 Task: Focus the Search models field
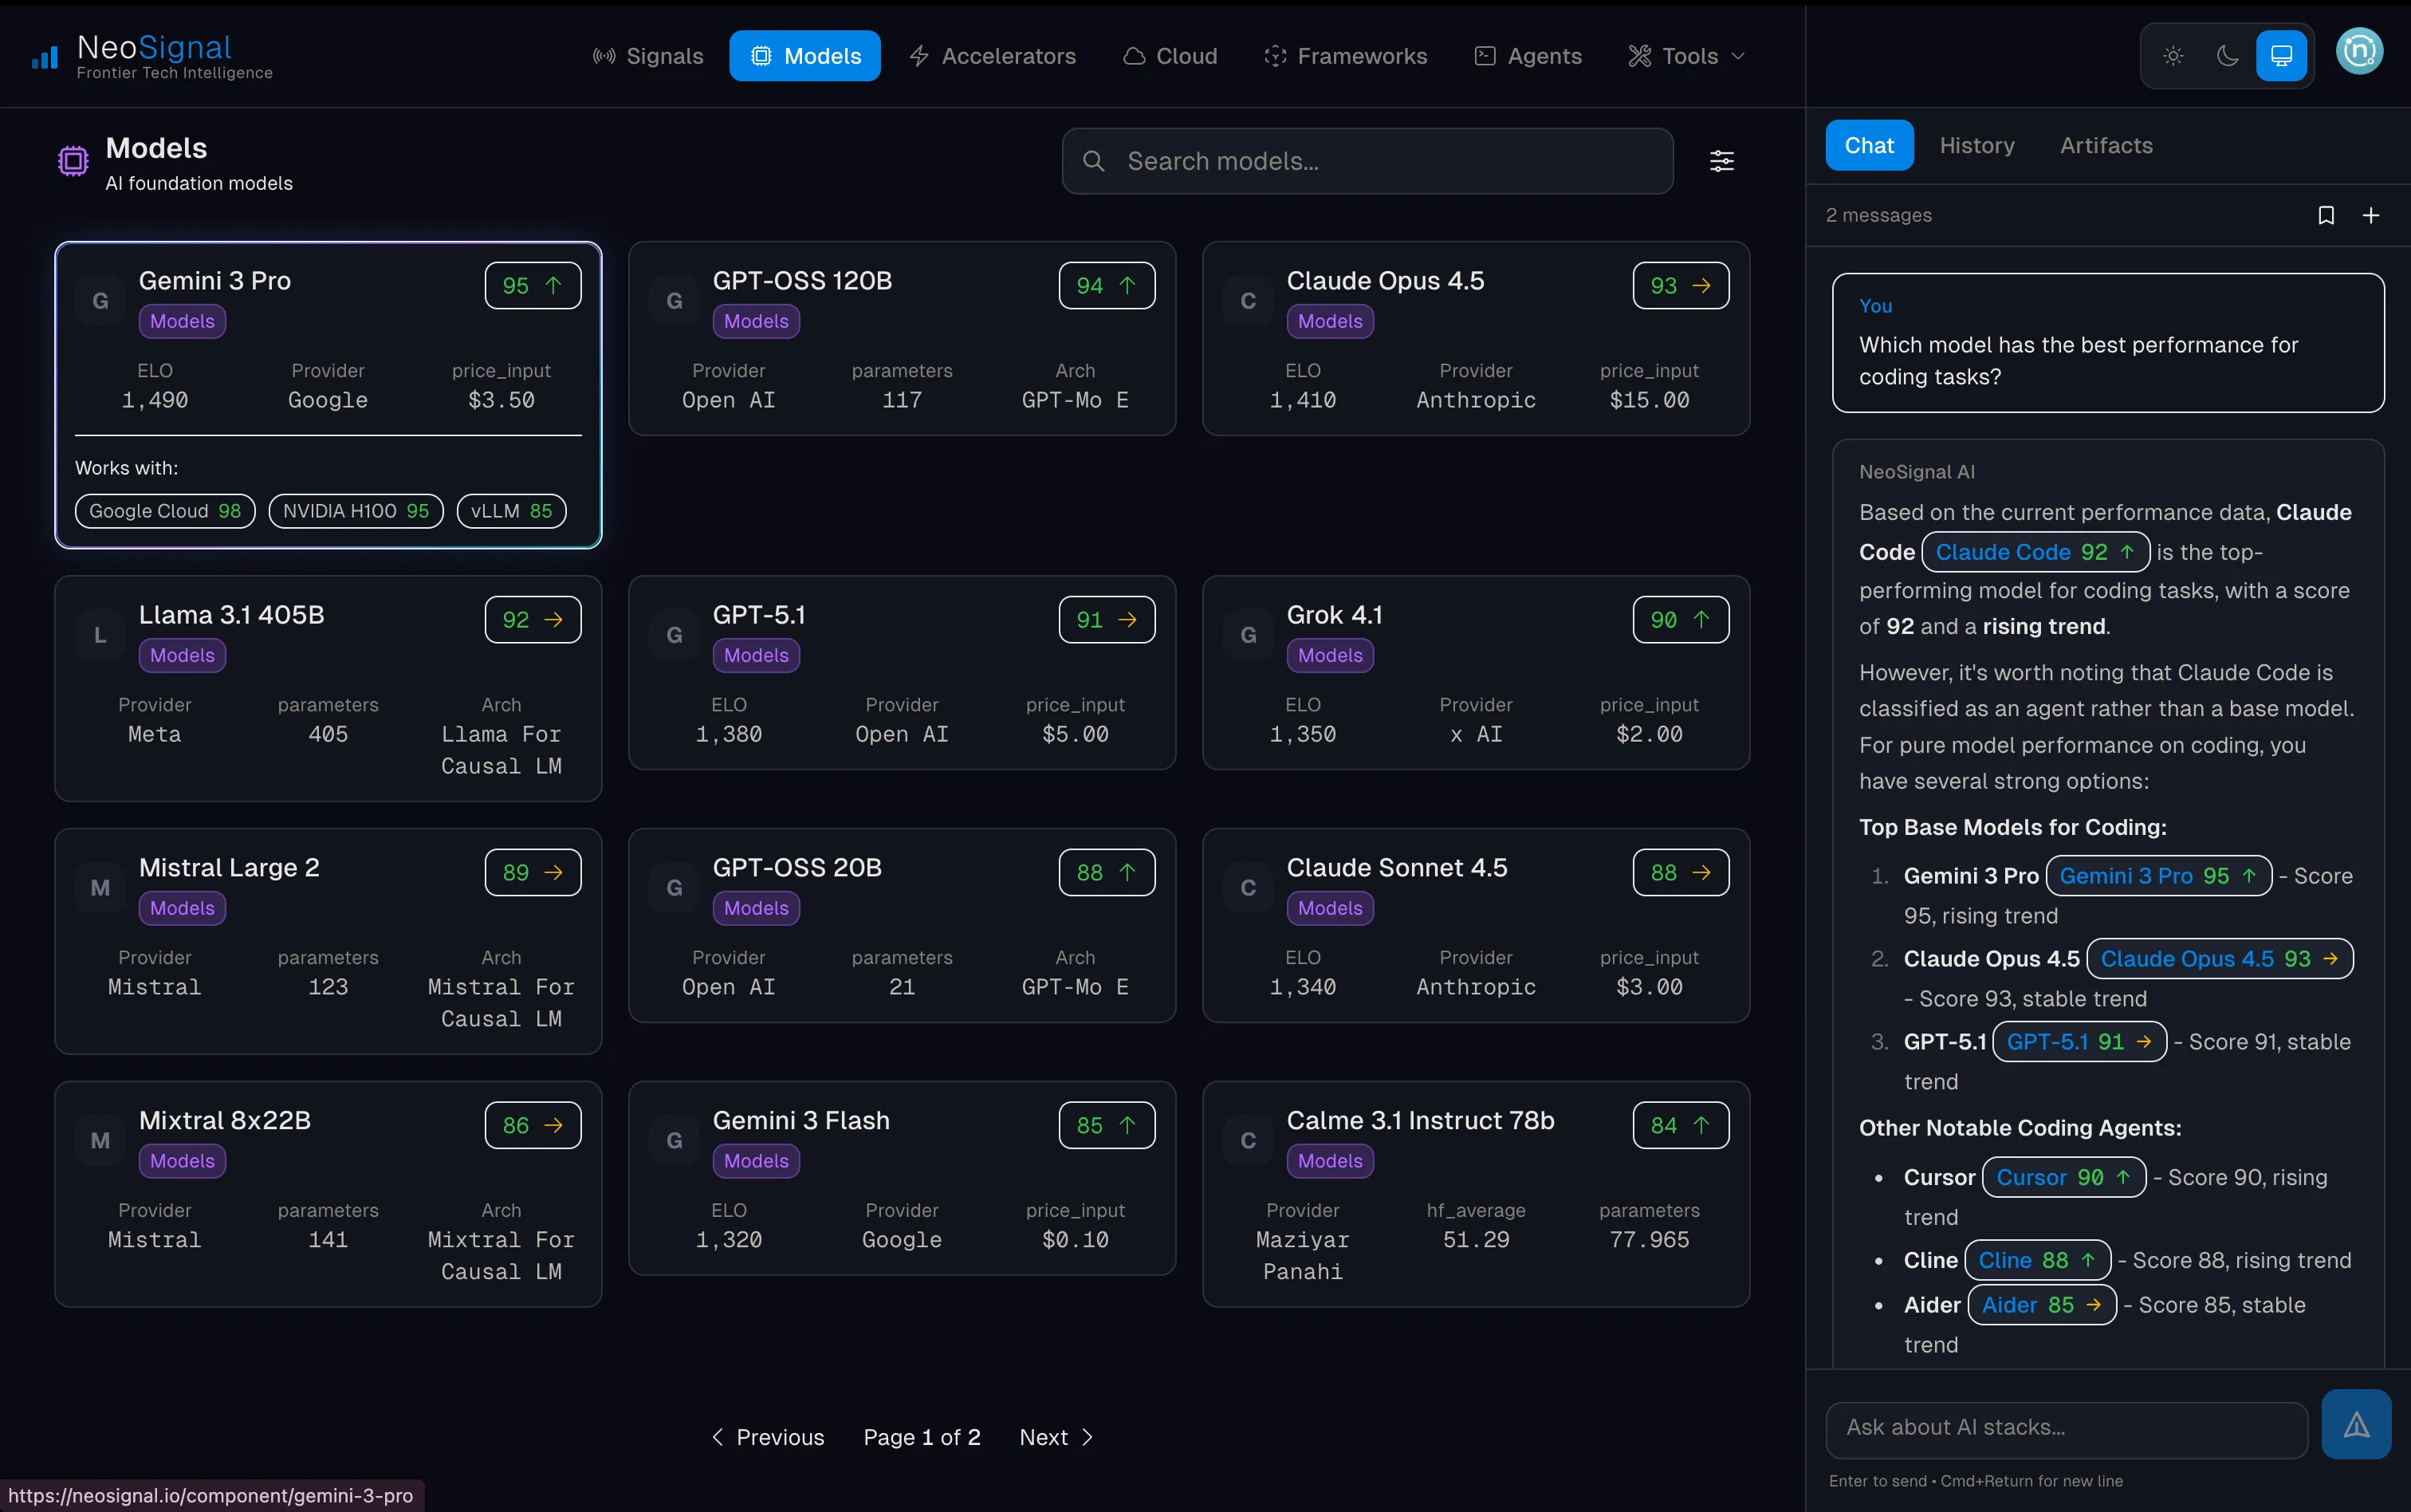pos(1367,161)
